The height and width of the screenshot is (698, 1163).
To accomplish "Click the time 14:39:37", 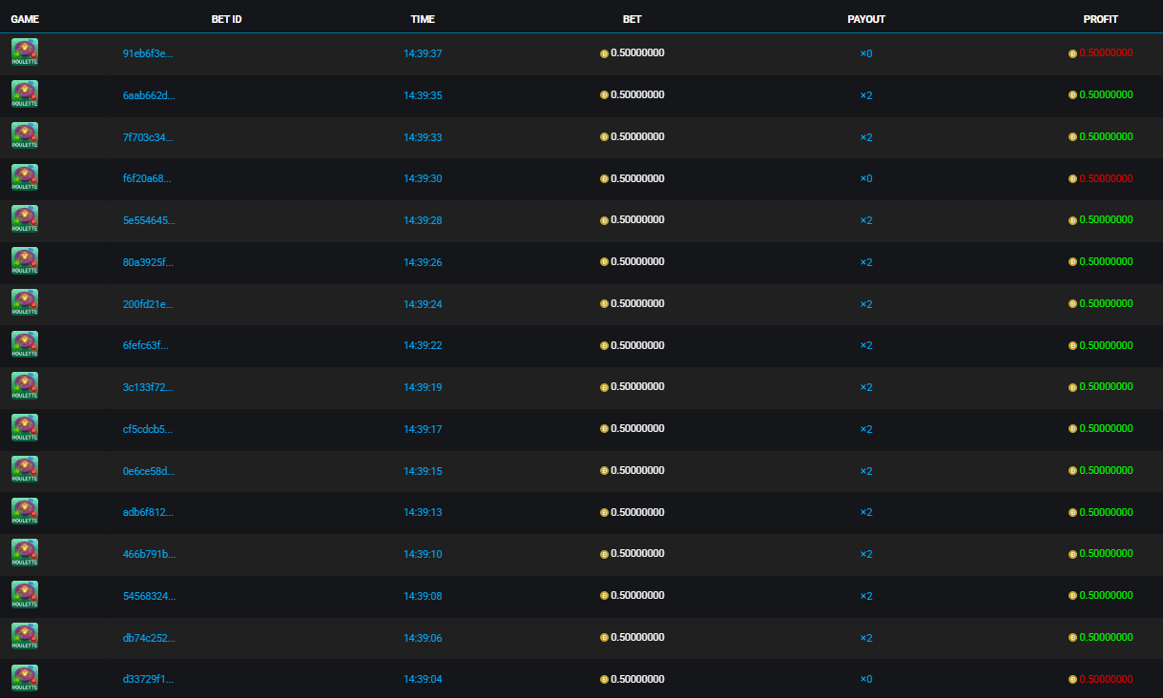I will pos(423,53).
